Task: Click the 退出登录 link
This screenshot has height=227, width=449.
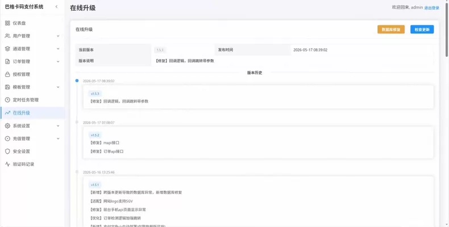Action: (431, 8)
